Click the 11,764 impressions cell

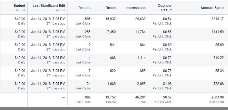tap(141, 32)
